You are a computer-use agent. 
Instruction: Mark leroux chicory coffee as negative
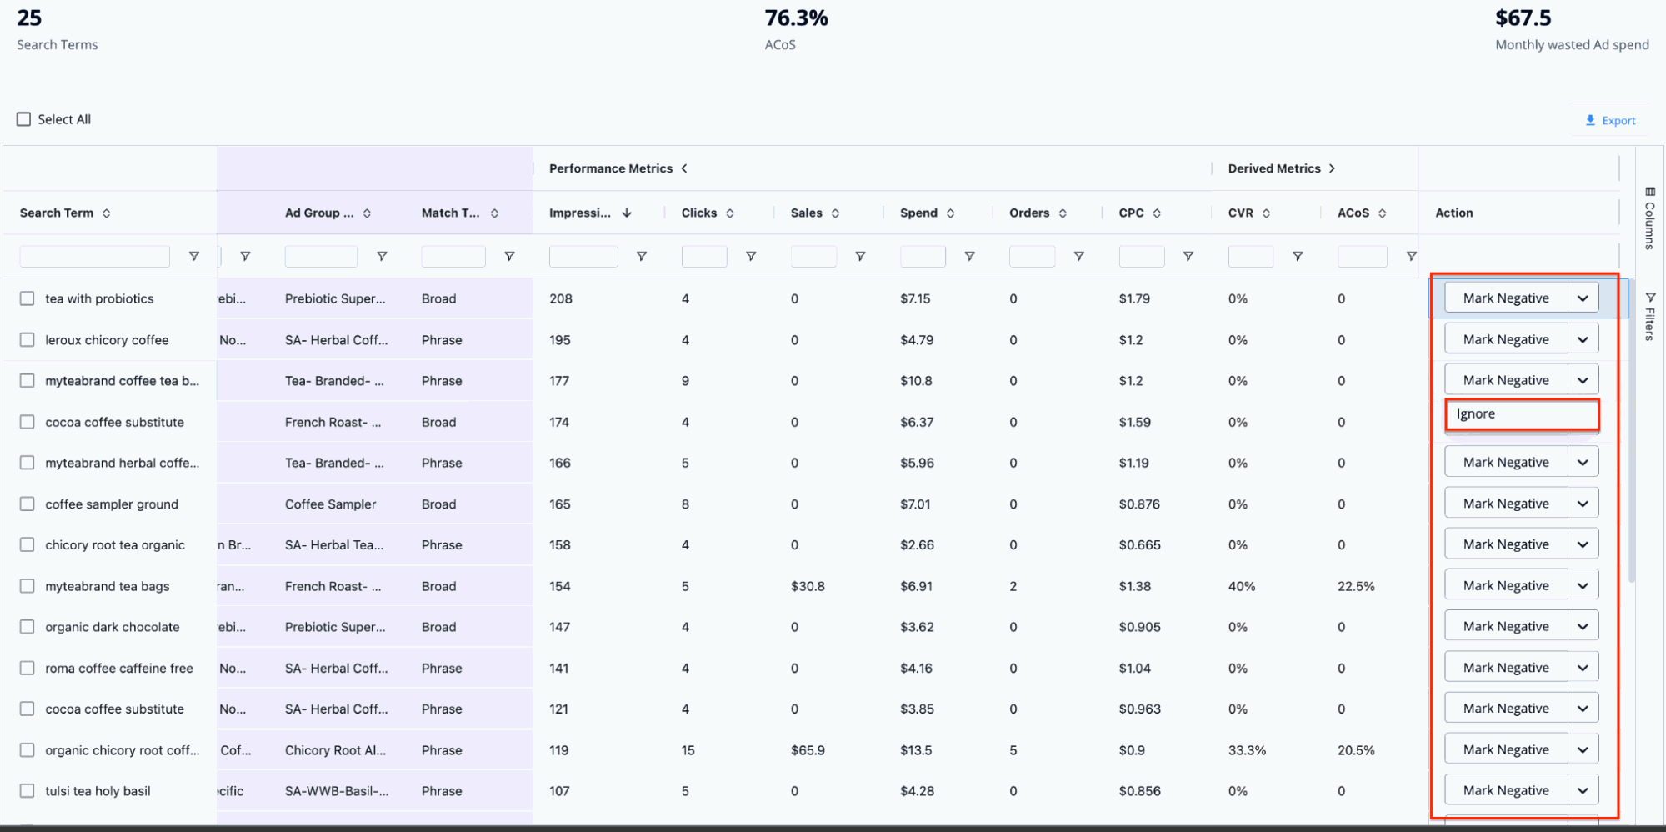point(1506,339)
